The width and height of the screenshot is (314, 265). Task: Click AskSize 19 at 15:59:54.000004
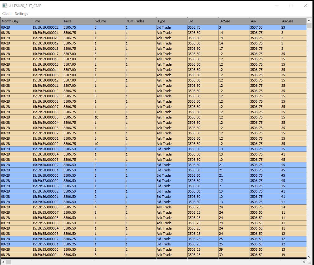[293, 255]
